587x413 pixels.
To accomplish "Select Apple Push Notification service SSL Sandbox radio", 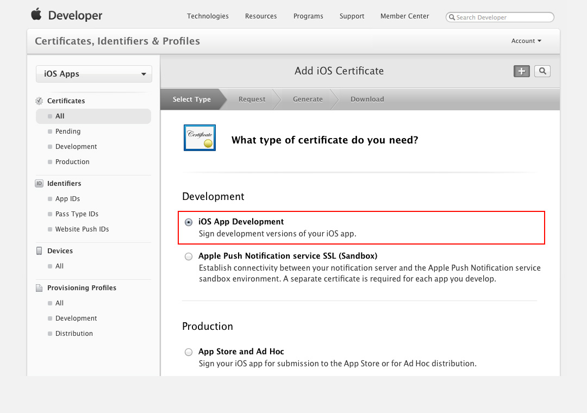I will [x=189, y=256].
